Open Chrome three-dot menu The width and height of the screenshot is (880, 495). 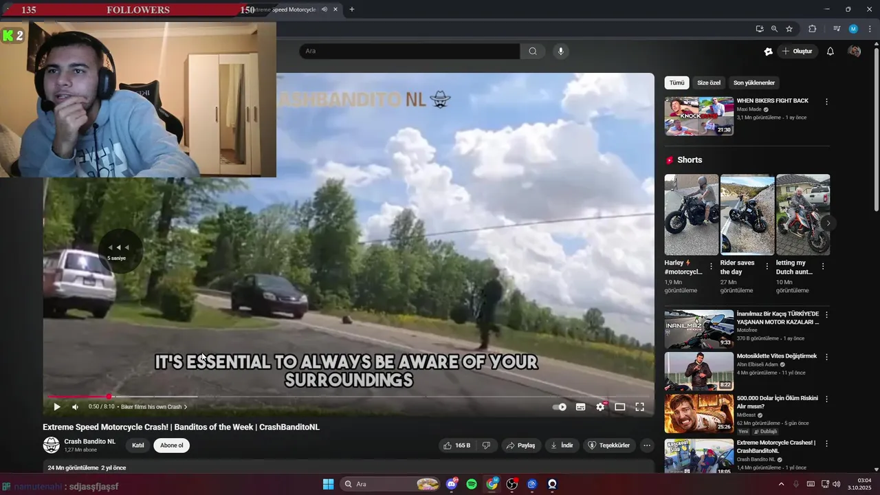coord(870,29)
